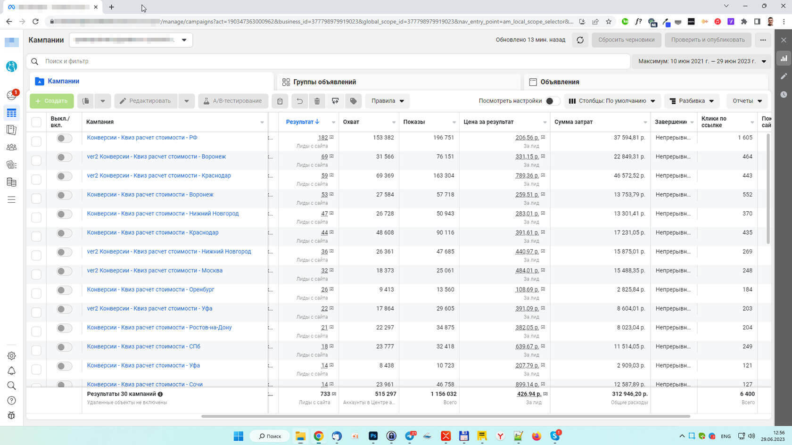Open the charts icon in right sidebar
The image size is (792, 445).
point(784,58)
